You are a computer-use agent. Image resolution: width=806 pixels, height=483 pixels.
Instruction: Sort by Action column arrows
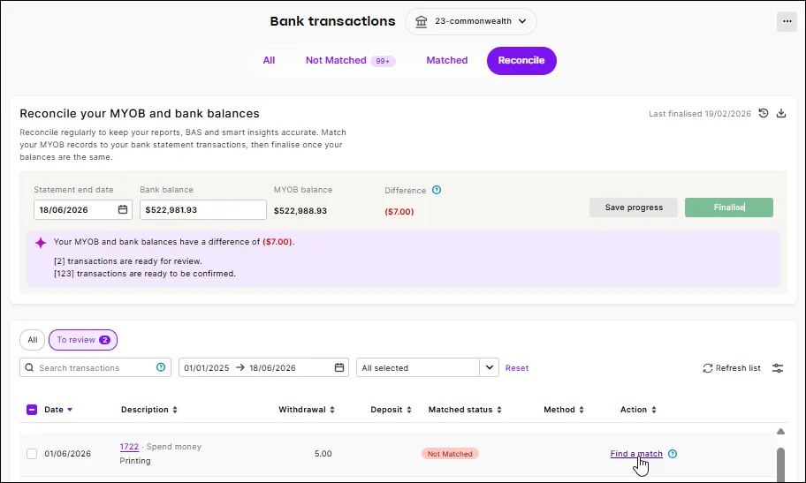point(654,410)
